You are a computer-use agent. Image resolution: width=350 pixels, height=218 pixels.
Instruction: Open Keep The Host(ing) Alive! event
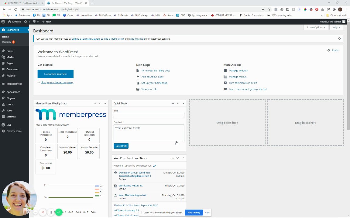pos(132,195)
